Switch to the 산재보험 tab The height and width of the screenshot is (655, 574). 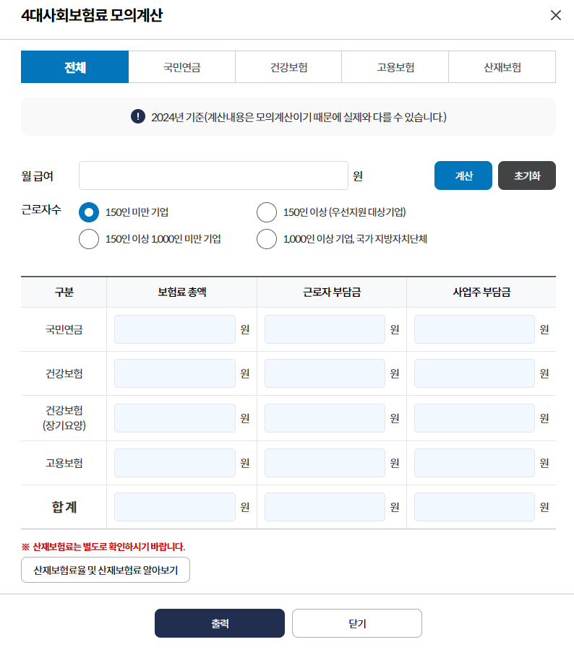(x=502, y=67)
